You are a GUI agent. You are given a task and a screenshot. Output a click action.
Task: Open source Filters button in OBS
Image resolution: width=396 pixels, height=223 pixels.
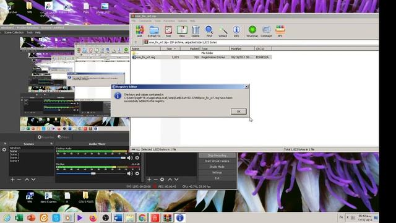63,137
